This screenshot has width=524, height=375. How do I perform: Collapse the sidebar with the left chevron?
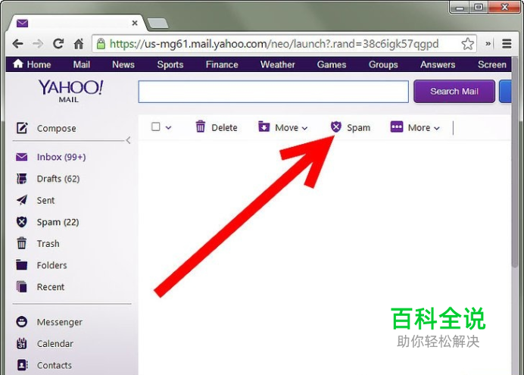128,140
